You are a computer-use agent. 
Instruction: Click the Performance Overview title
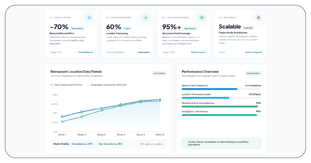coord(200,72)
